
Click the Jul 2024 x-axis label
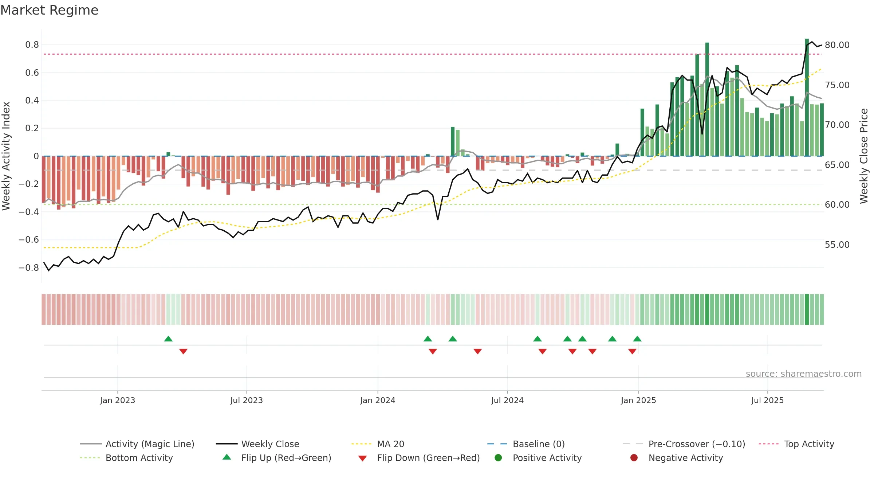pyautogui.click(x=507, y=400)
